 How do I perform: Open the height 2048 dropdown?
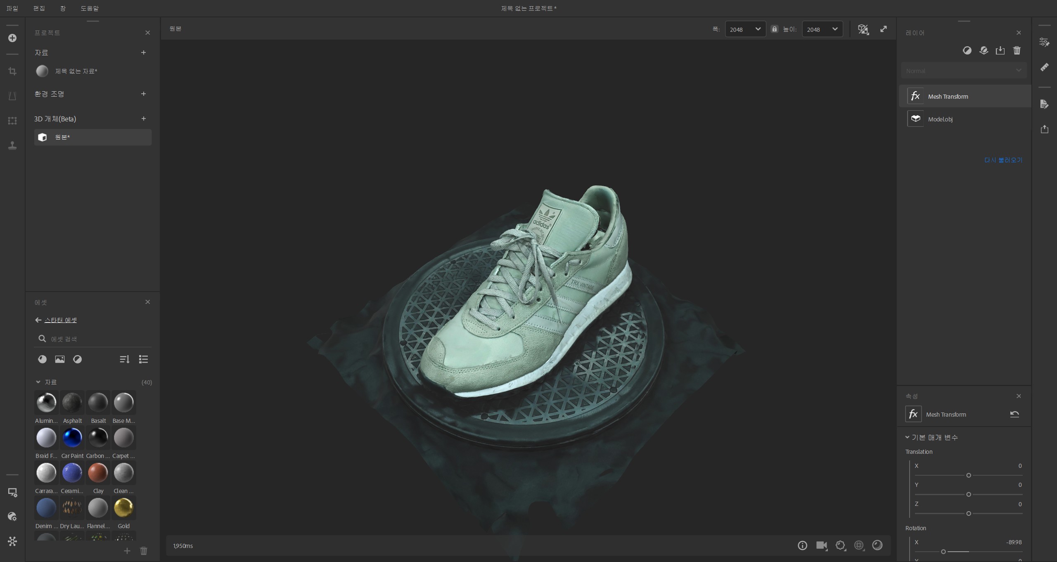click(x=822, y=29)
